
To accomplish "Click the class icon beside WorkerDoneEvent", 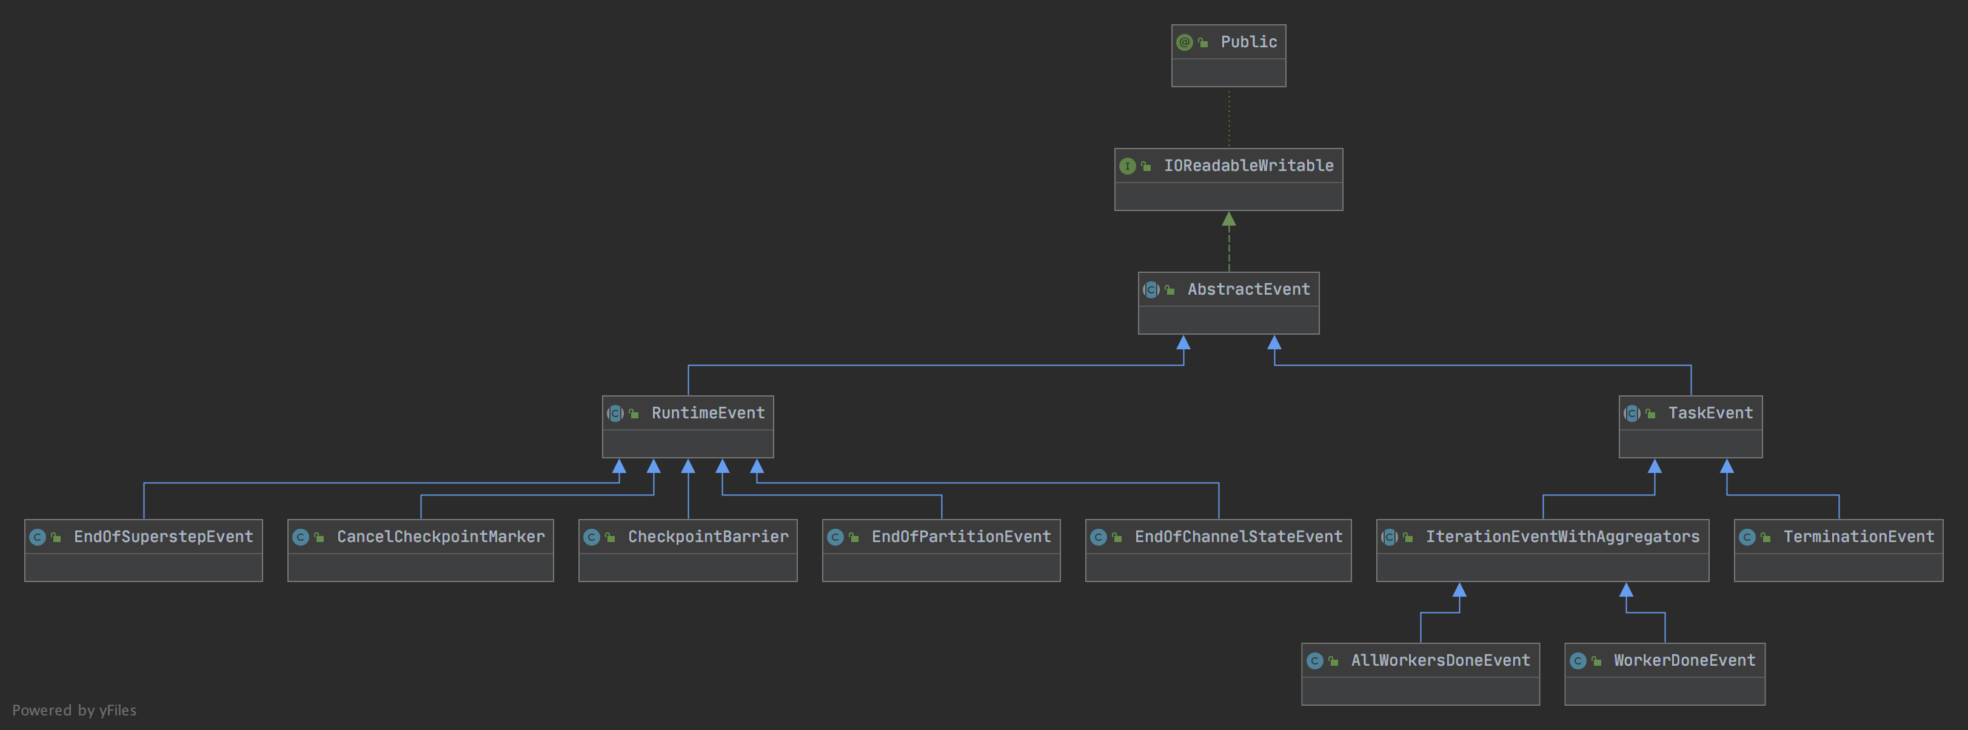I will click(x=1578, y=661).
